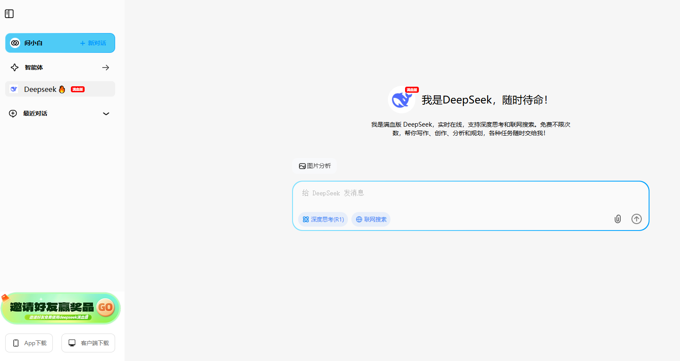Click the 最近对话 chat bubble icon

pyautogui.click(x=13, y=113)
